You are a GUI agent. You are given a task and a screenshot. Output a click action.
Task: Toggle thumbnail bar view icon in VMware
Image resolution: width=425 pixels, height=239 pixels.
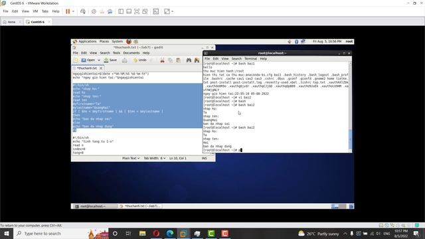pos(129,11)
